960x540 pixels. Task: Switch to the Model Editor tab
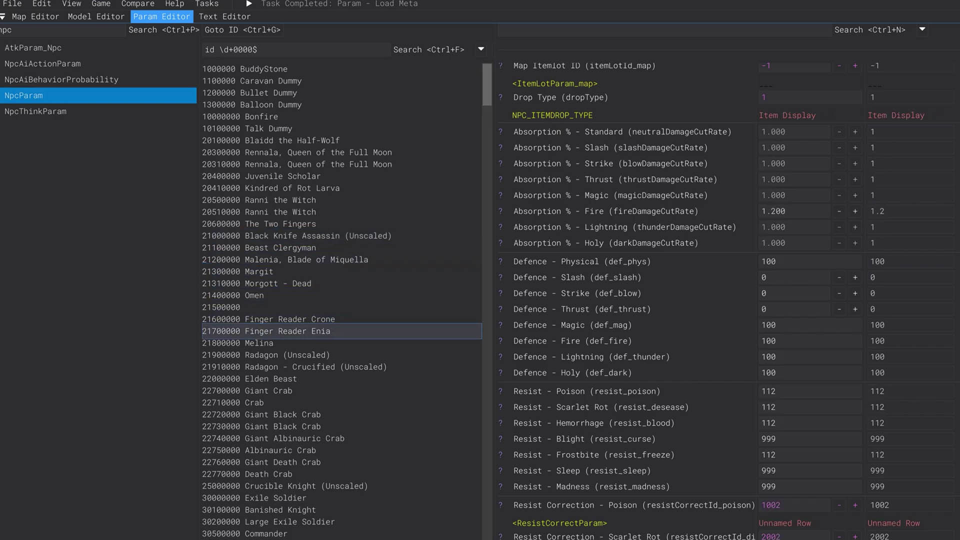(96, 16)
